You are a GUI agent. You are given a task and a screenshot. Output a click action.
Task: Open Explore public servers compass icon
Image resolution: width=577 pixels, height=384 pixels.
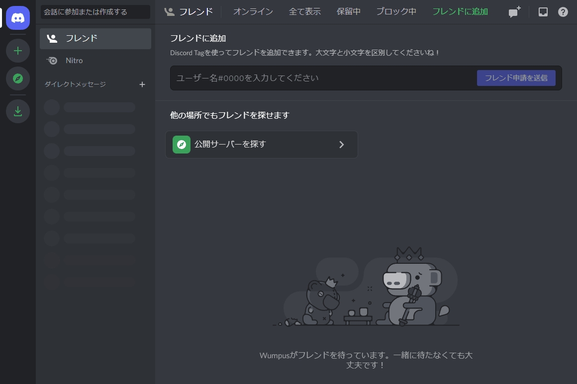coord(18,78)
